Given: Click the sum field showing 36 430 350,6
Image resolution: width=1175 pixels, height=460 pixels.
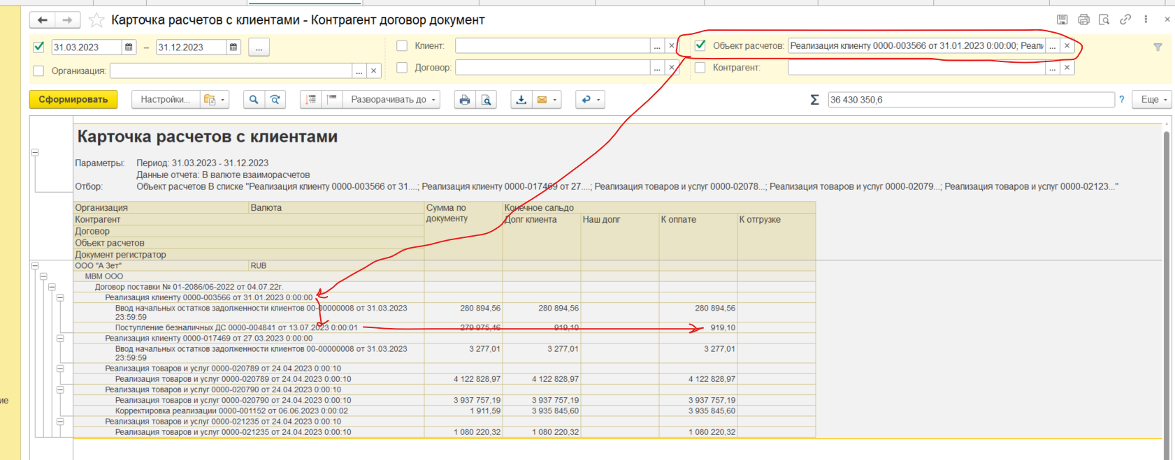Looking at the screenshot, I should click(x=970, y=100).
